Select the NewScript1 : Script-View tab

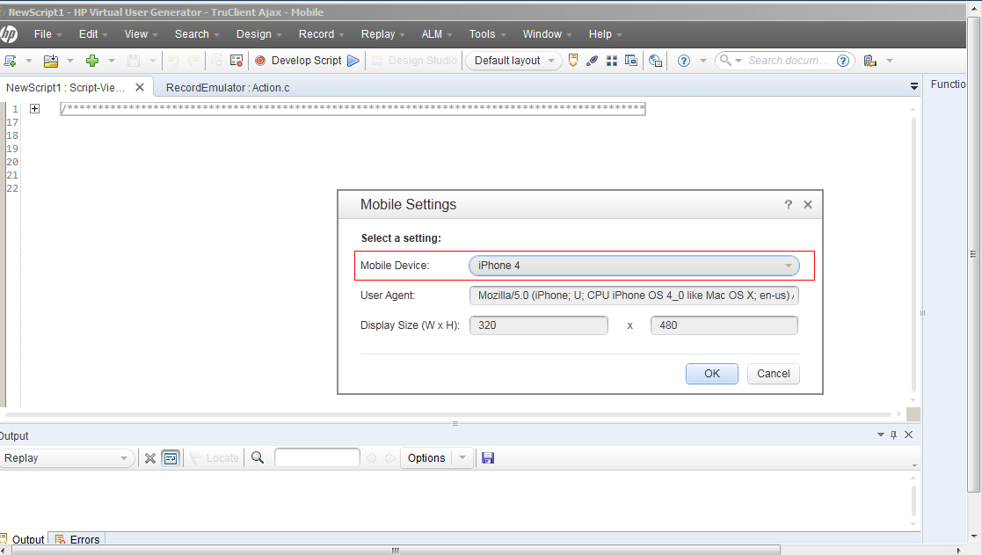[x=66, y=88]
